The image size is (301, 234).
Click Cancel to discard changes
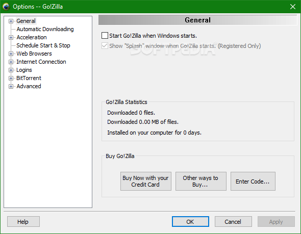point(233,222)
